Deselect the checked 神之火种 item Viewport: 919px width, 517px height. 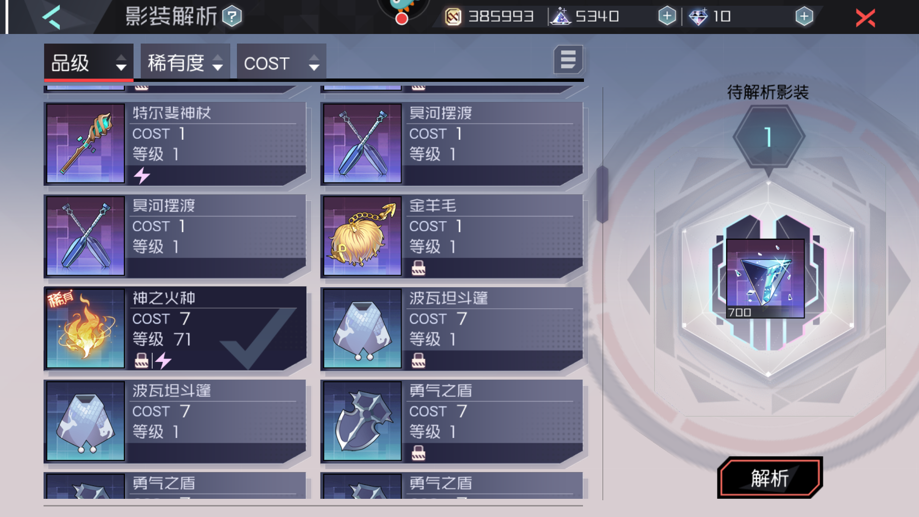tap(175, 328)
